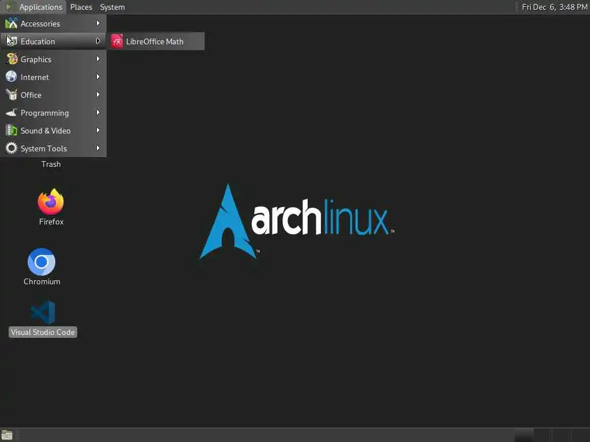Click the Graphics paint palette icon

12,59
